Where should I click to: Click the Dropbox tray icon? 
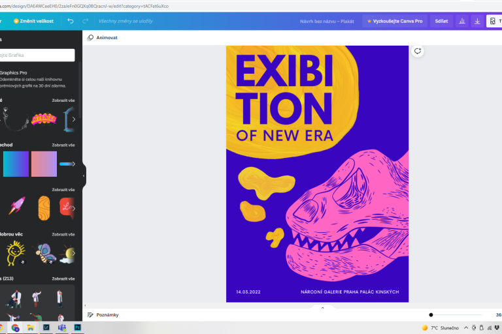pyautogui.click(x=497, y=328)
